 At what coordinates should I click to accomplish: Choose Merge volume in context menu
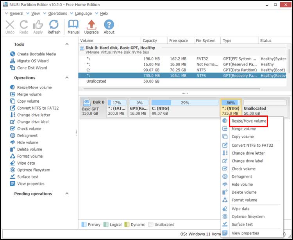pos(252,129)
